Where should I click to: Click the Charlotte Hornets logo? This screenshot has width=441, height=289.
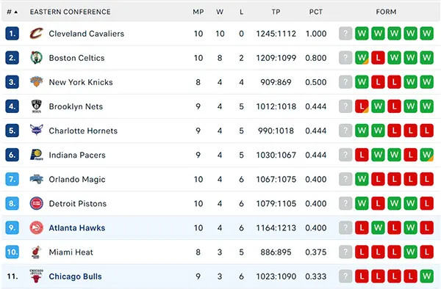pyautogui.click(x=37, y=130)
